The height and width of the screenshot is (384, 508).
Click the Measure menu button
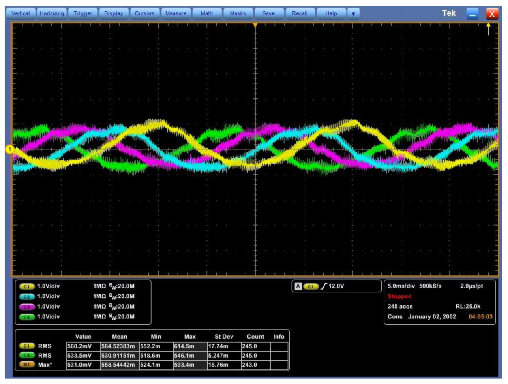click(x=176, y=13)
